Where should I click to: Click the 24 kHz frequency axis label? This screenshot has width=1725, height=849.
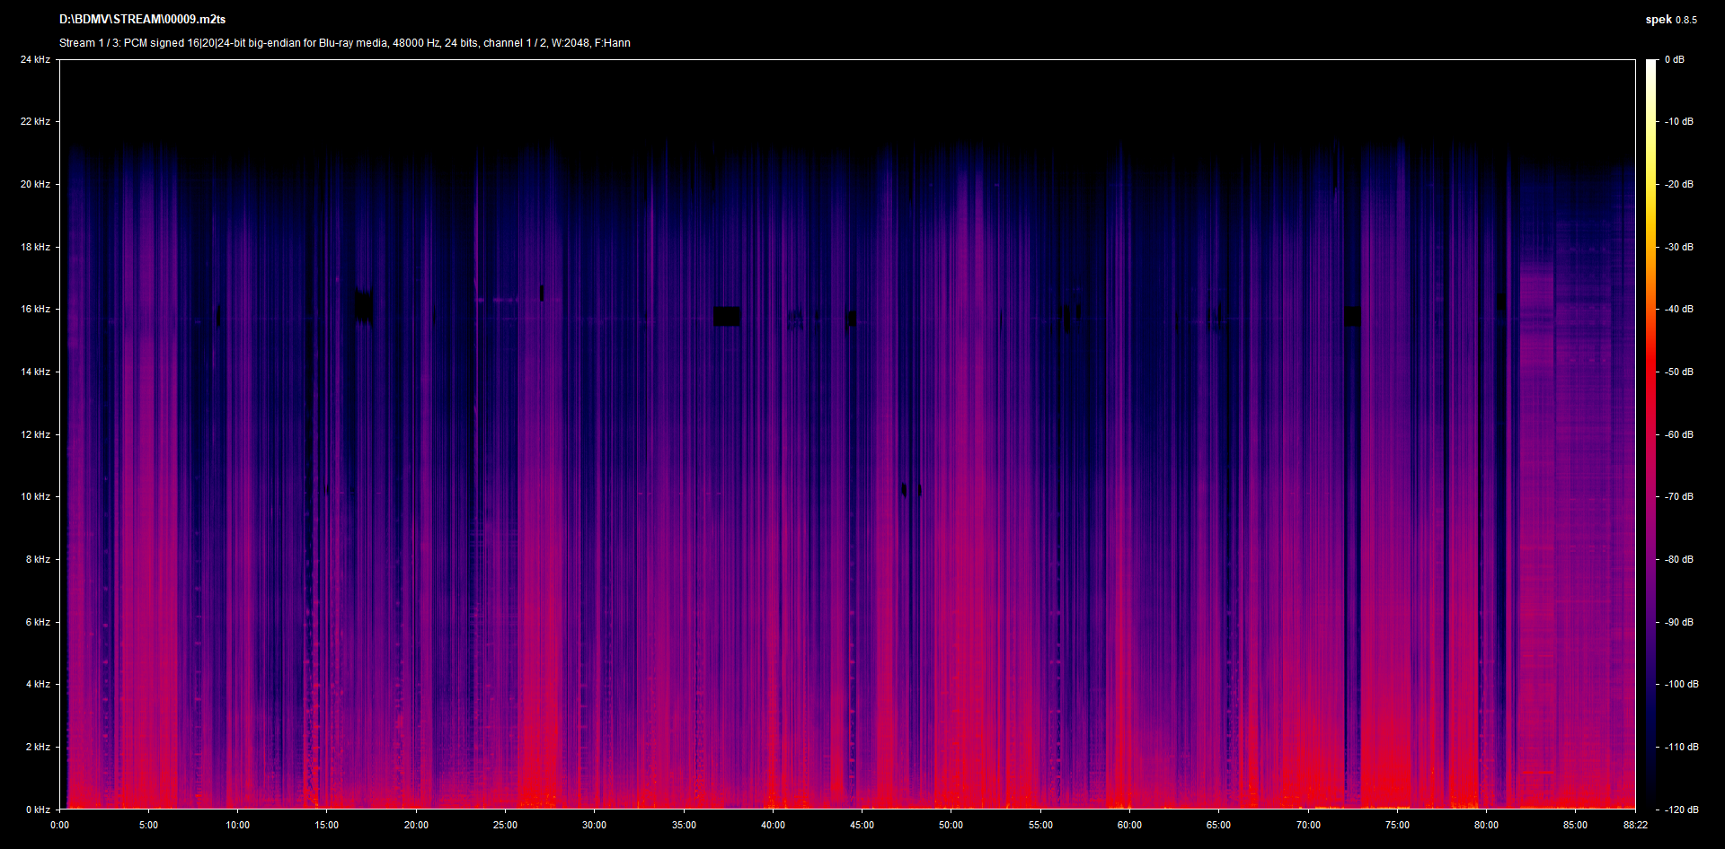(x=35, y=59)
